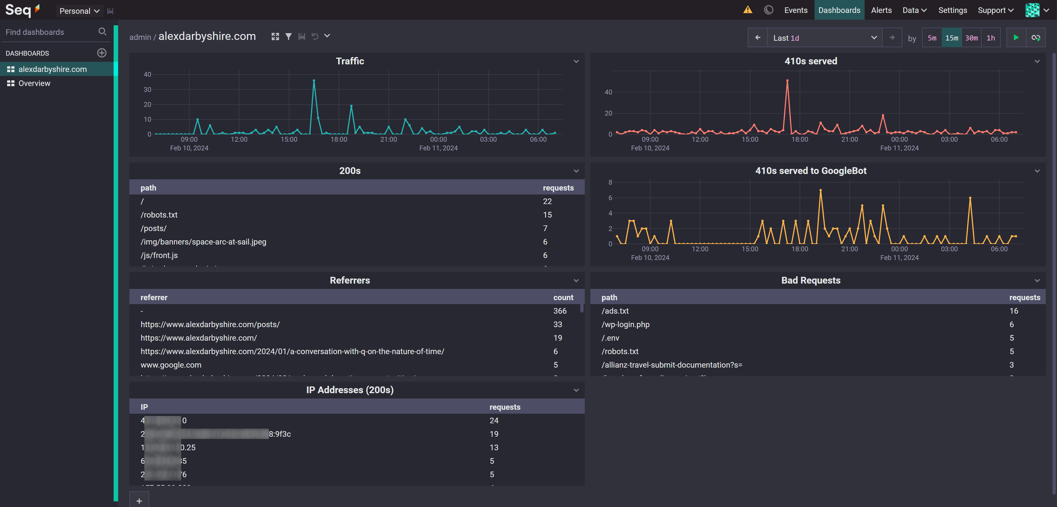Viewport: 1057px width, 507px height.
Task: Open the warning alert icon
Action: pyautogui.click(x=748, y=10)
